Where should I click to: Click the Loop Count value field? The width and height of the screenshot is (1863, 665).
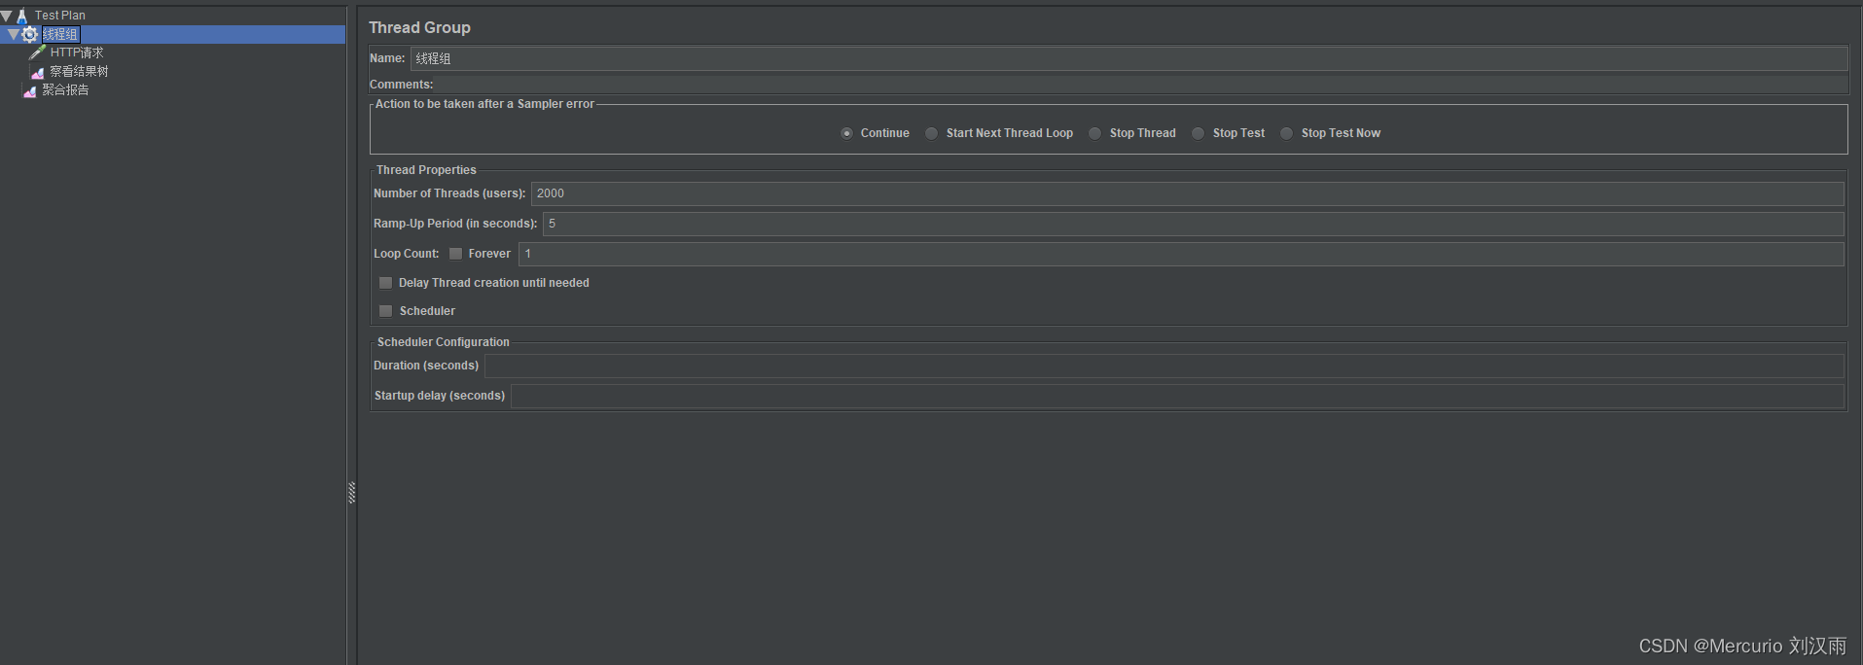1181,254
